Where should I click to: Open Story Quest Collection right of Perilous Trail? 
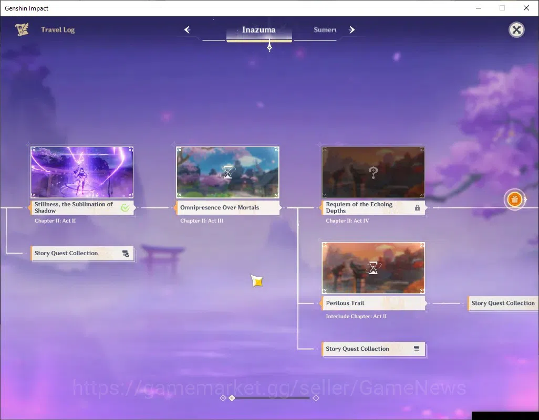[x=503, y=303]
